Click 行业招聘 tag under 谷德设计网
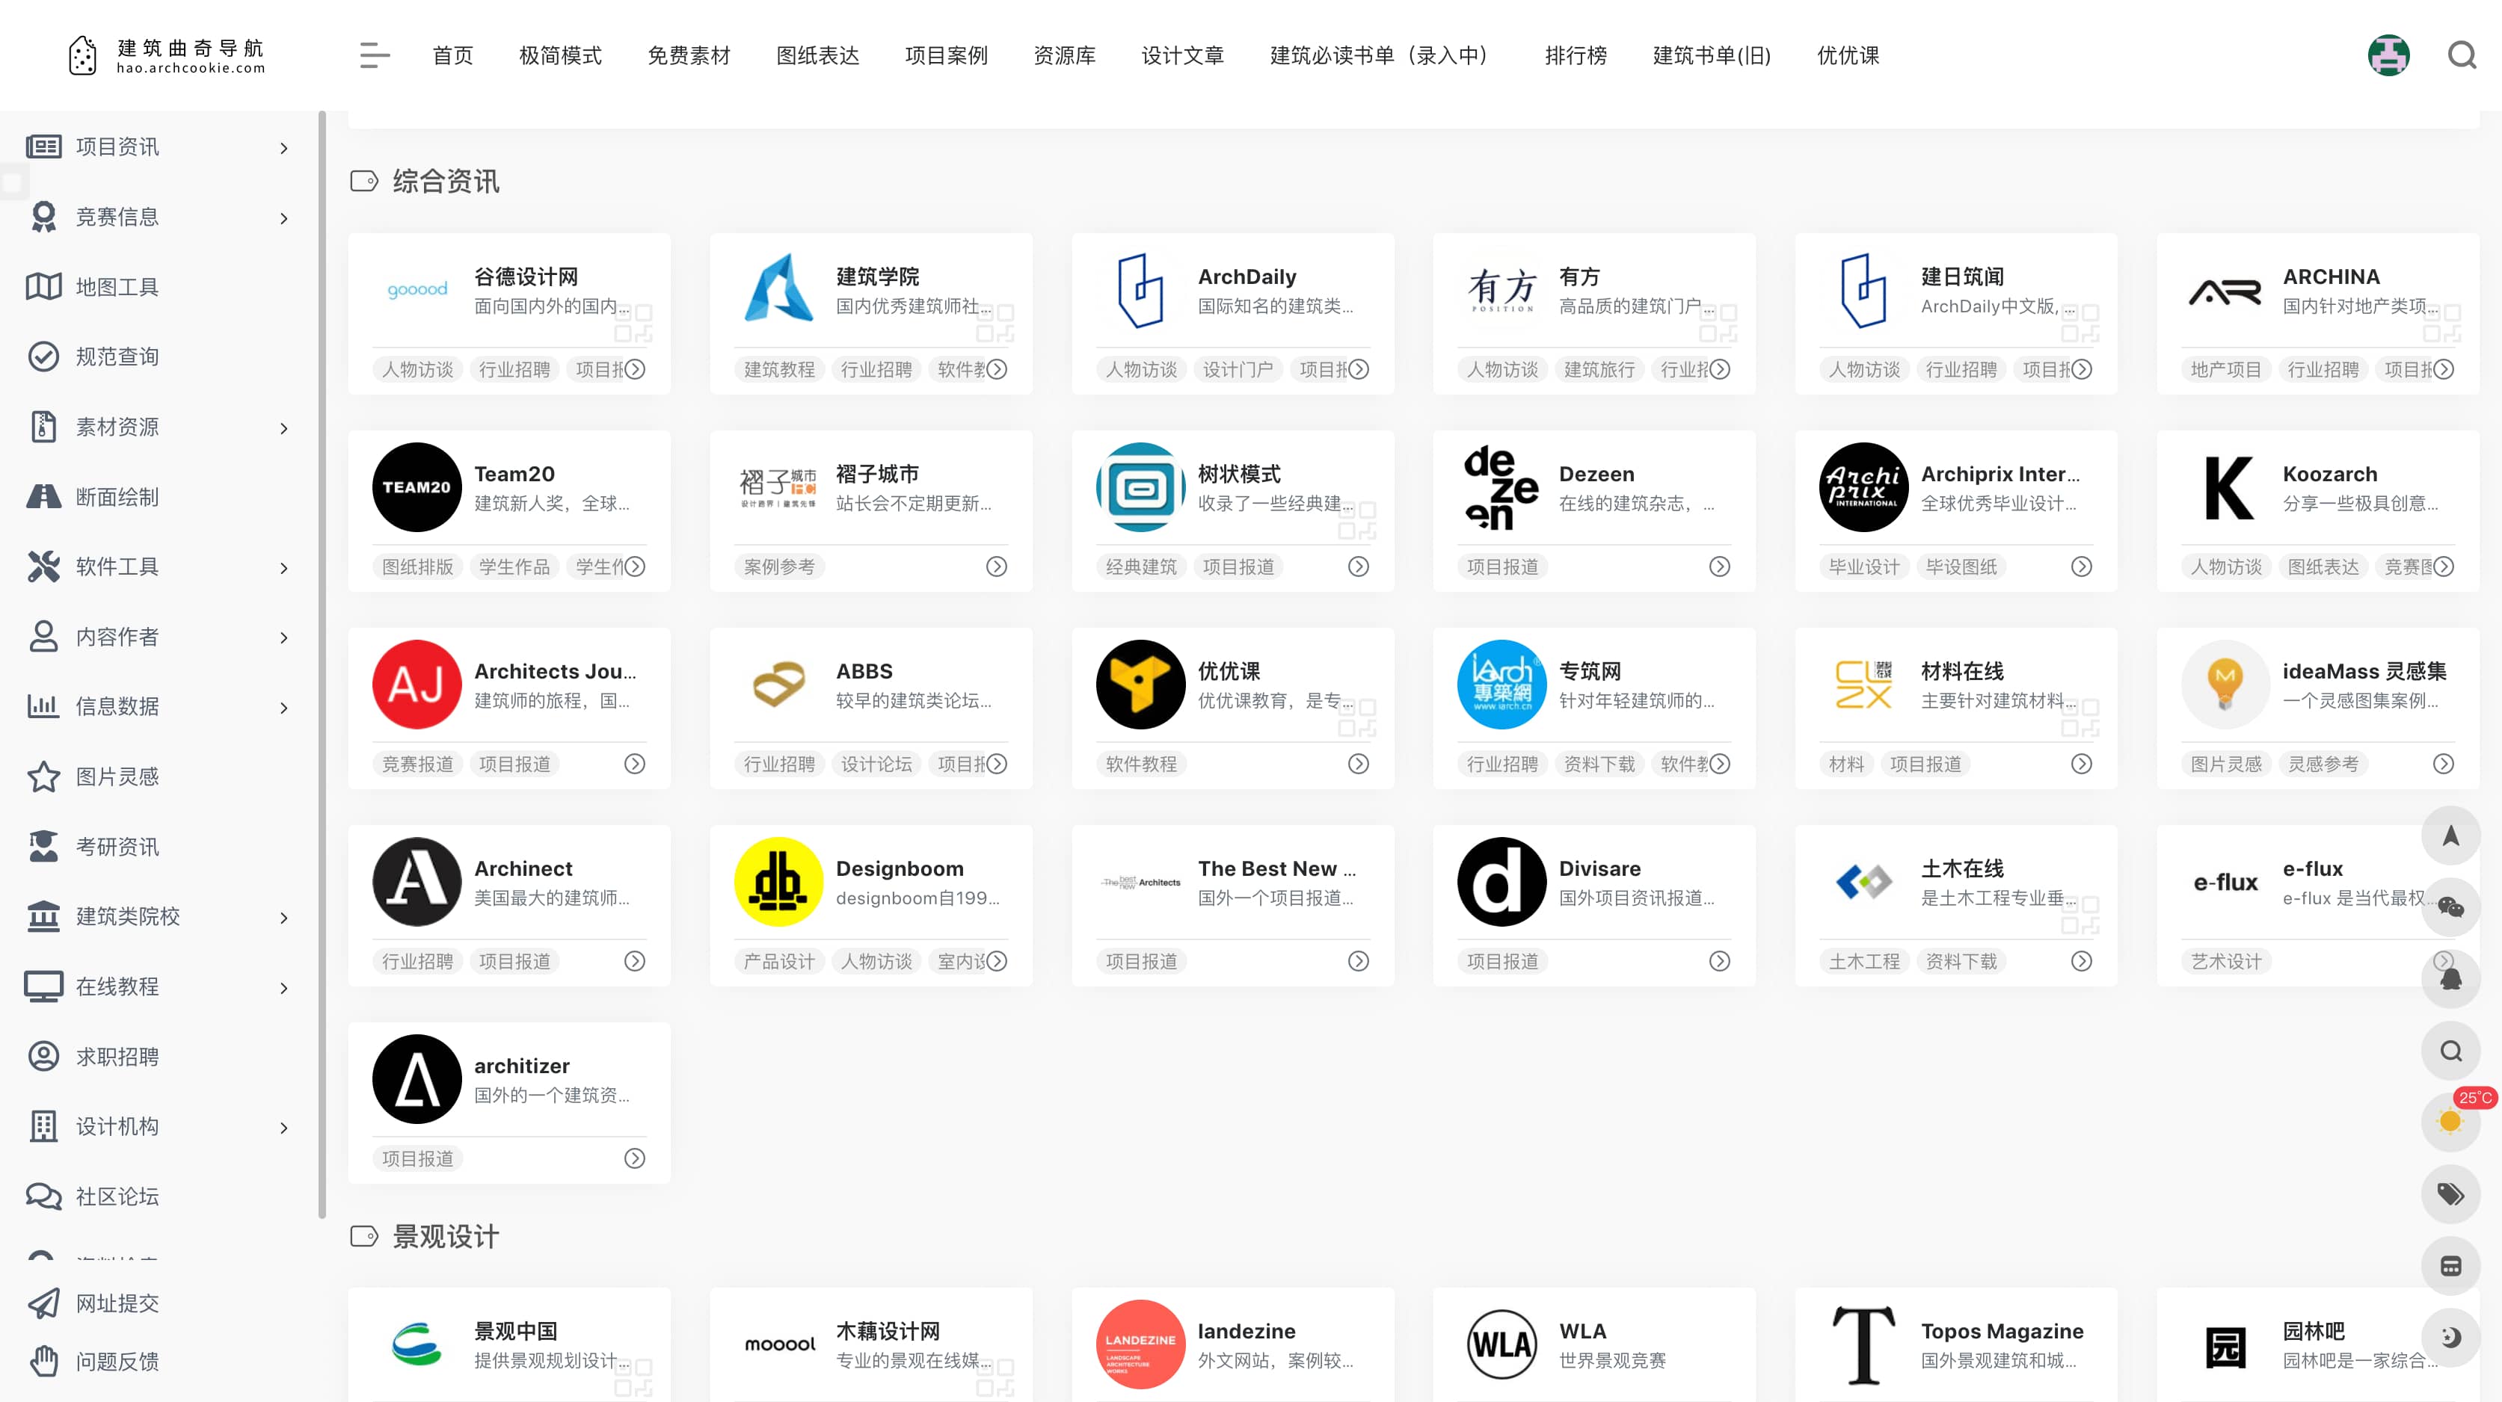Viewport: 2502px width, 1402px height. [x=514, y=369]
